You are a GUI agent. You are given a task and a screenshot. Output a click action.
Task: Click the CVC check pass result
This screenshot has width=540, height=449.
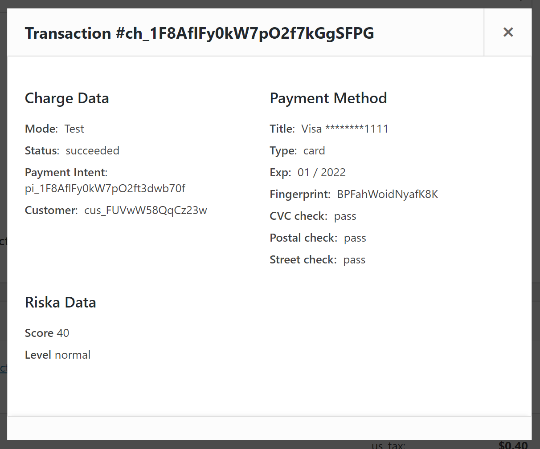pyautogui.click(x=345, y=216)
